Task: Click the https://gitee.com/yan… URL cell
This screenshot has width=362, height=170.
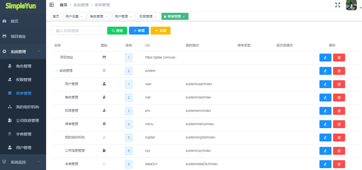Action: click(161, 57)
